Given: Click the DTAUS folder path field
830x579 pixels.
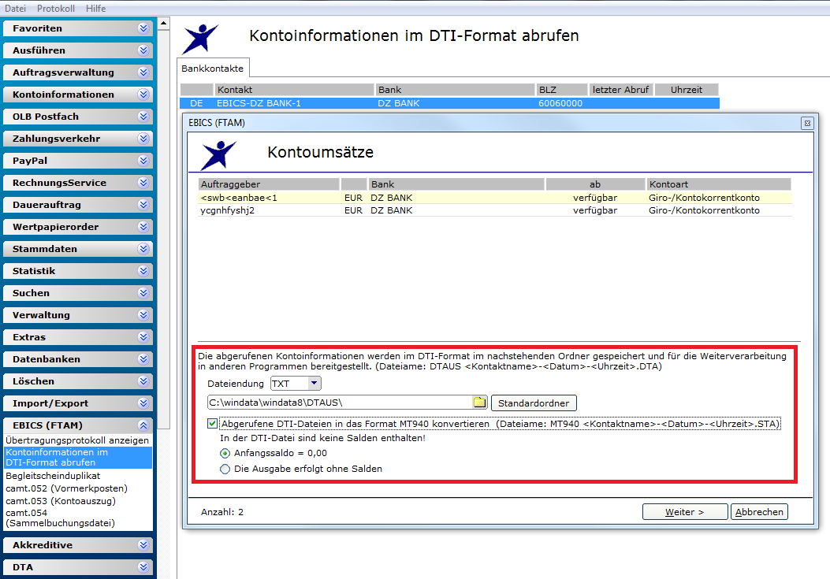Looking at the screenshot, I should pos(340,403).
